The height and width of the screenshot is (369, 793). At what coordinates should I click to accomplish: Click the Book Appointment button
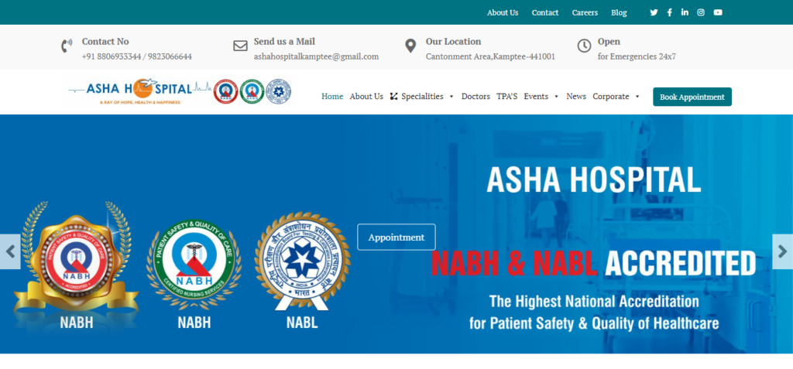click(692, 97)
